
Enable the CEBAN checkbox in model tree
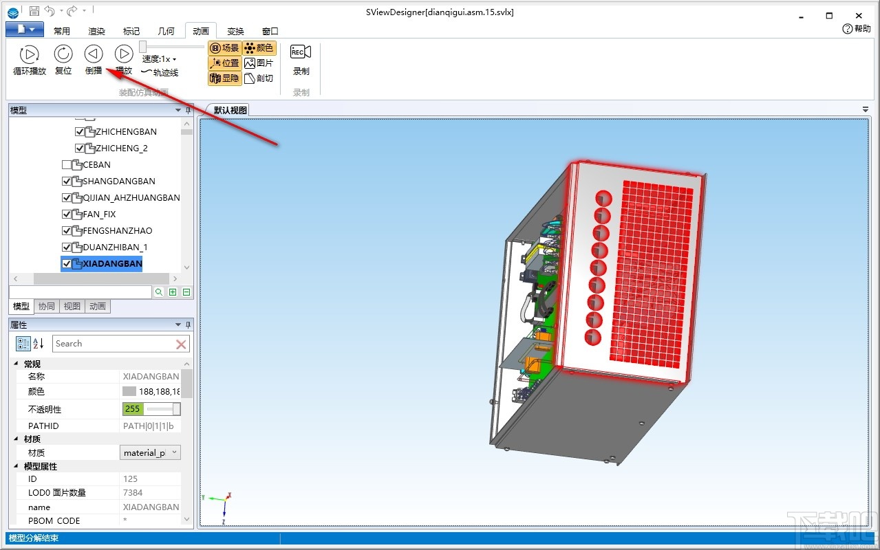pos(67,165)
